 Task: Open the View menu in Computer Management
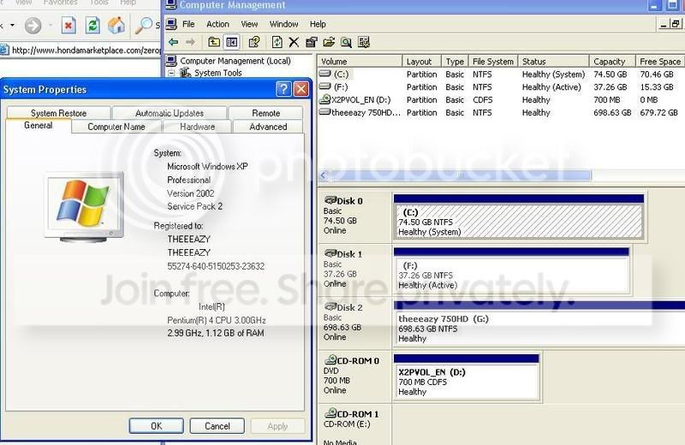[x=249, y=24]
